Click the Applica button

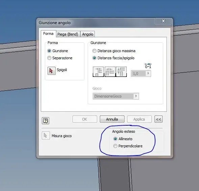coord(139,119)
